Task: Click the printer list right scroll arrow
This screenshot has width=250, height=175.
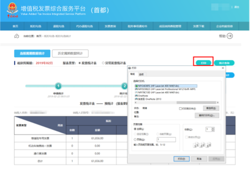Action: [218, 102]
